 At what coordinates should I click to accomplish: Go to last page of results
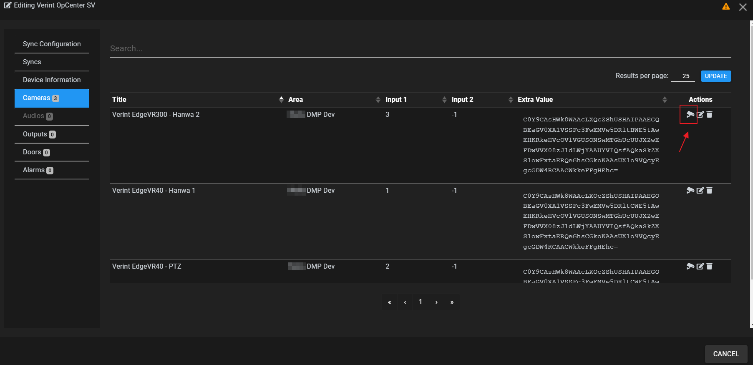click(x=452, y=302)
